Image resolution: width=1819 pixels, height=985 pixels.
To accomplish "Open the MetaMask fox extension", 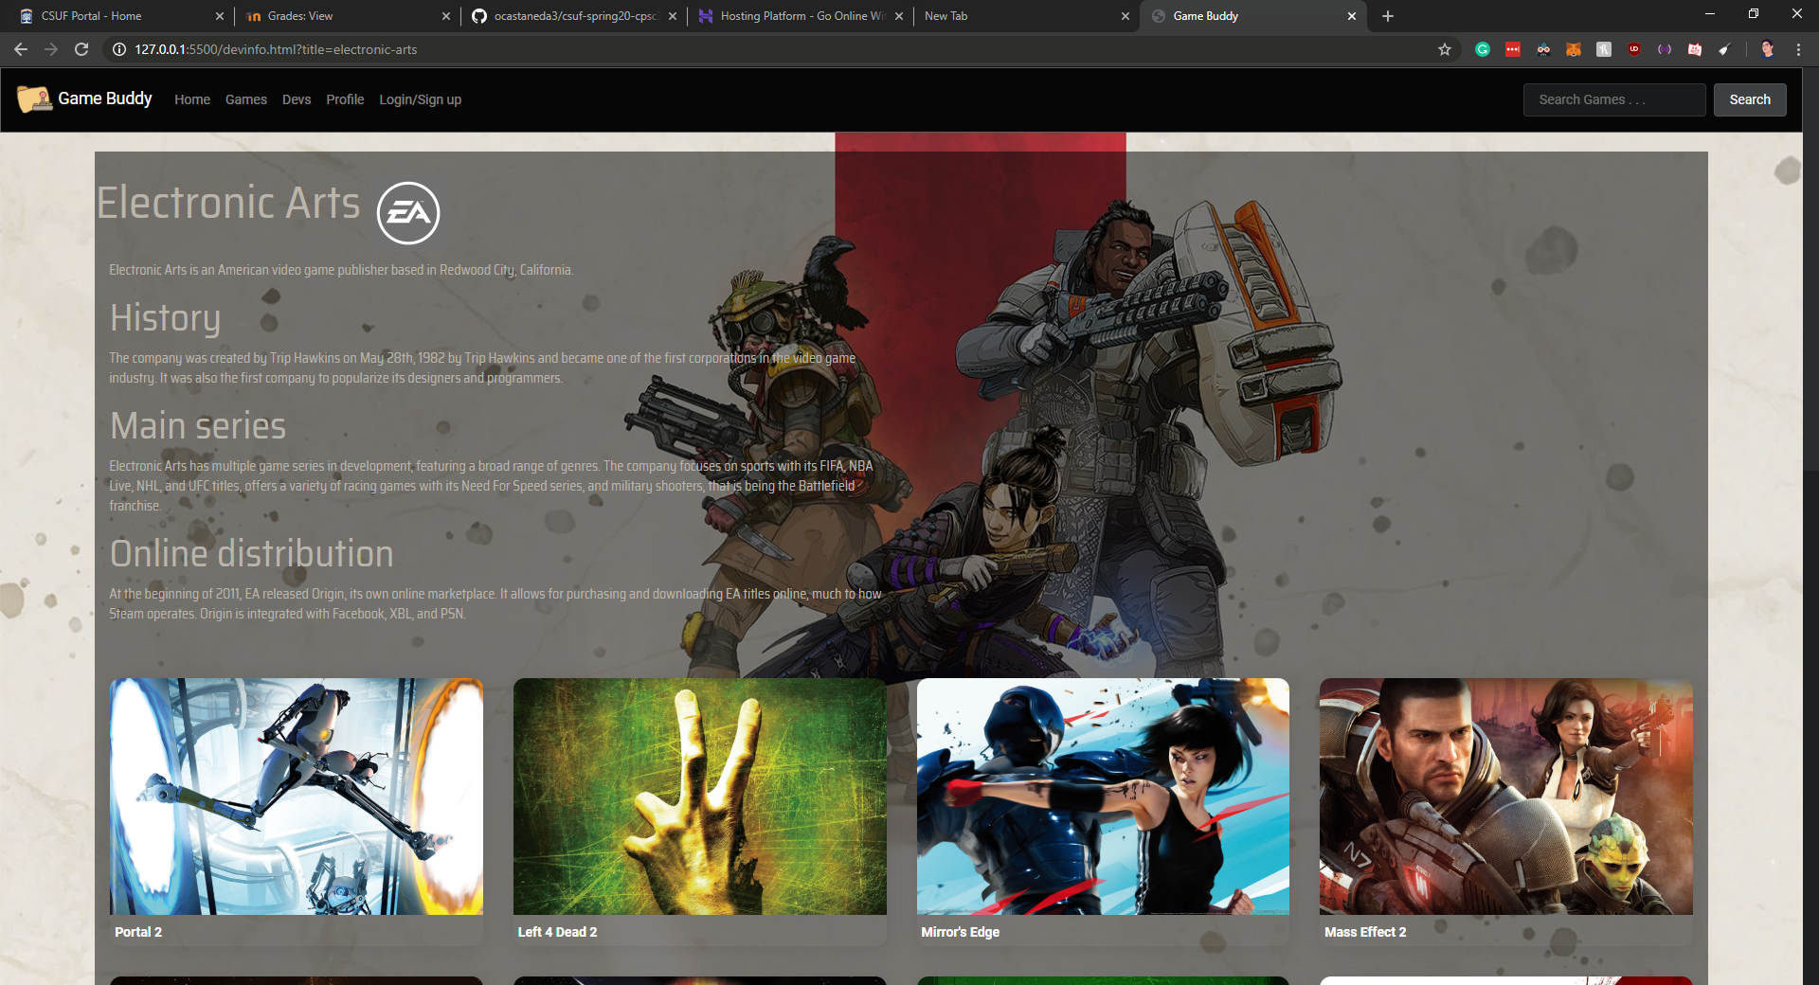I will pos(1574,49).
